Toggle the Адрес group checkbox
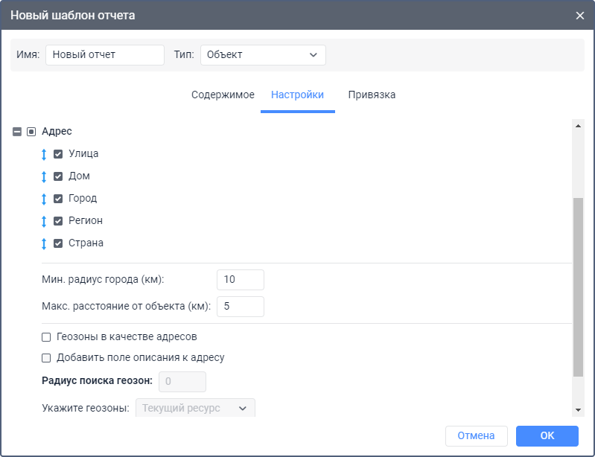 coord(31,132)
